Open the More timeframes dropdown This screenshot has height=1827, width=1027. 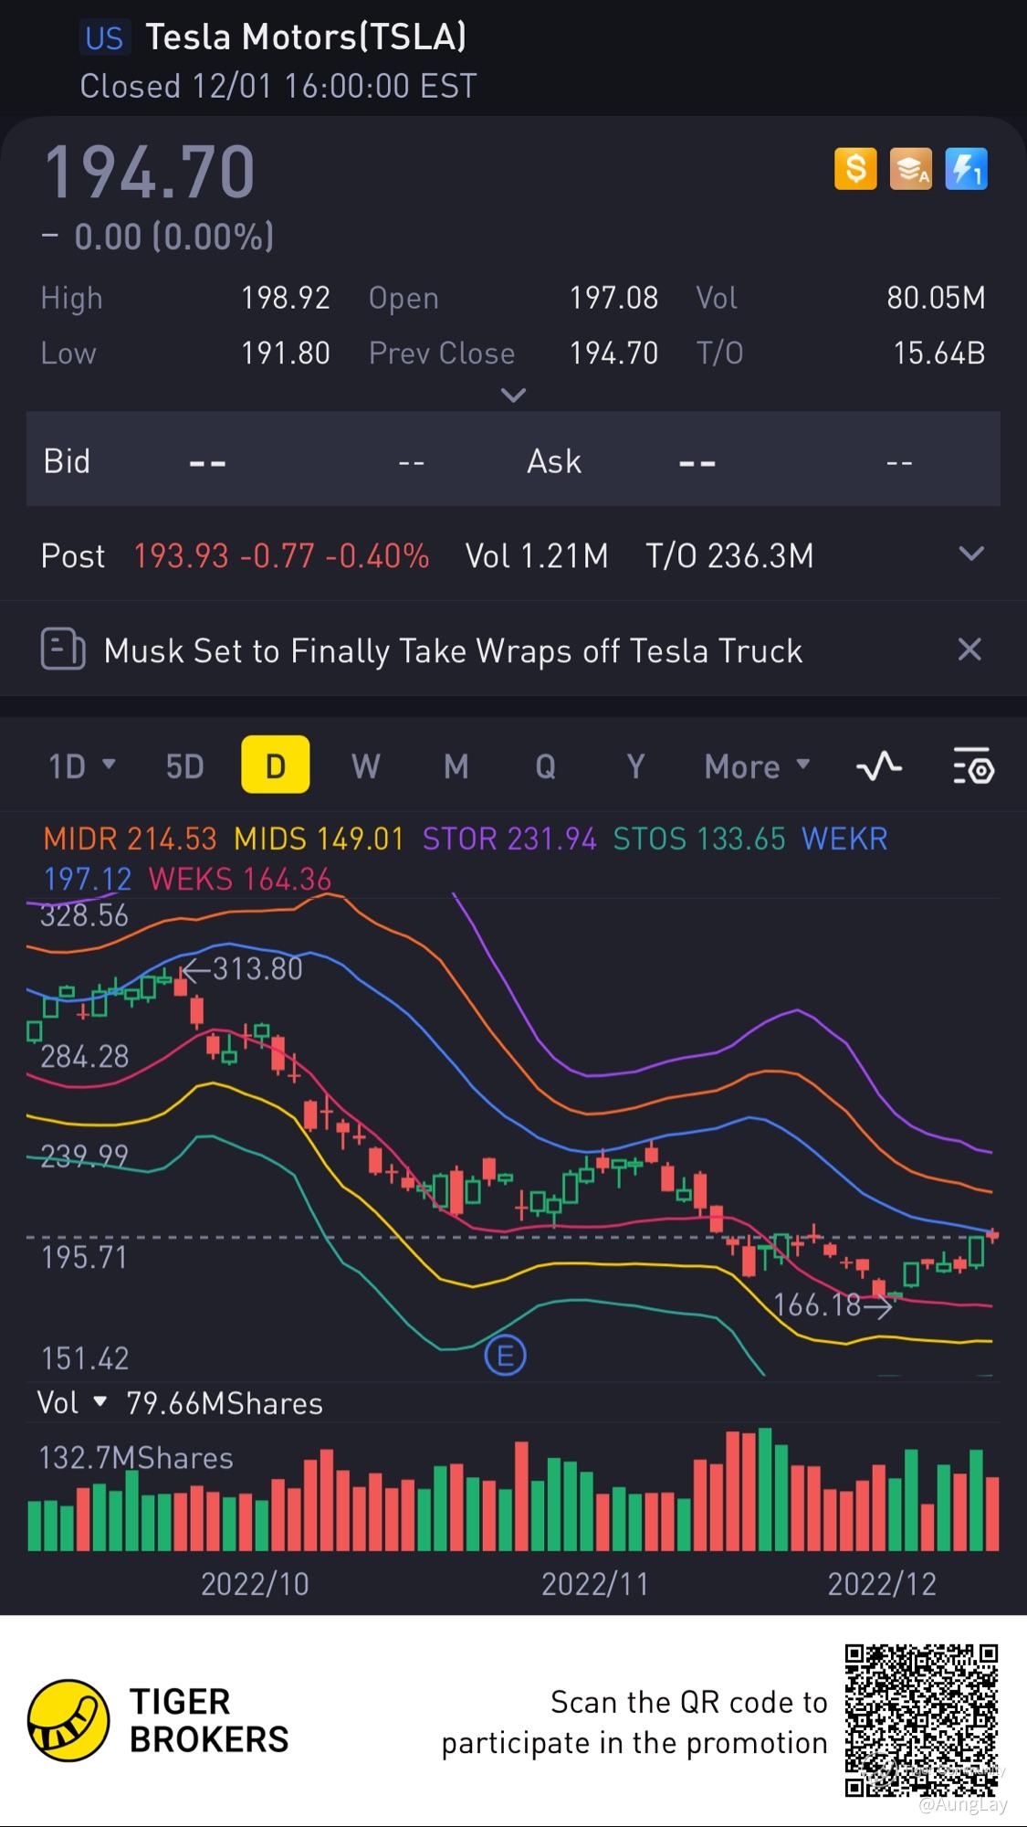[x=757, y=766]
